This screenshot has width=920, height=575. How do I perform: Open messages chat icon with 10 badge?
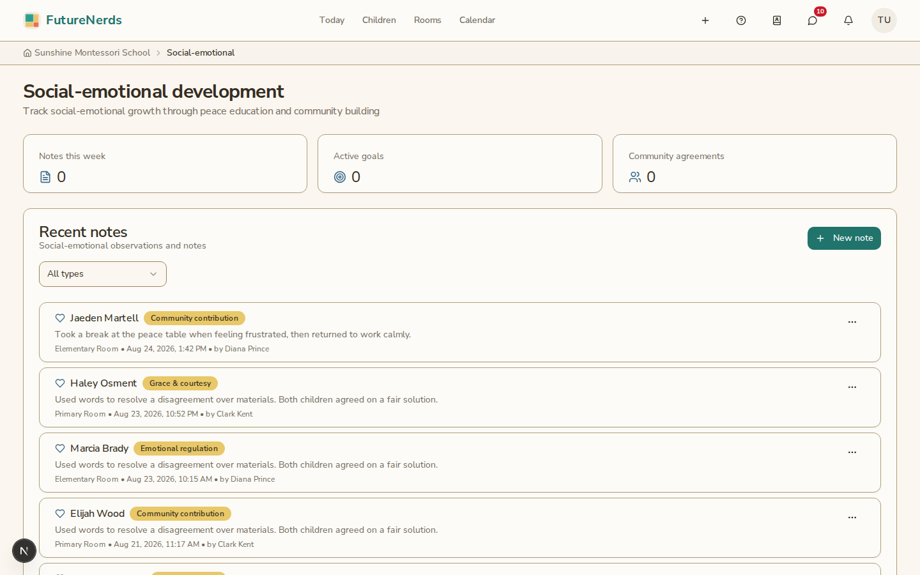point(813,20)
